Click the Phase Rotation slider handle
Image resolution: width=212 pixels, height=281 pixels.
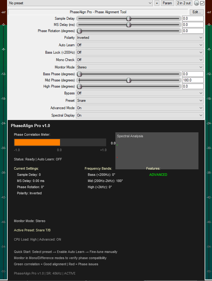point(80,31)
